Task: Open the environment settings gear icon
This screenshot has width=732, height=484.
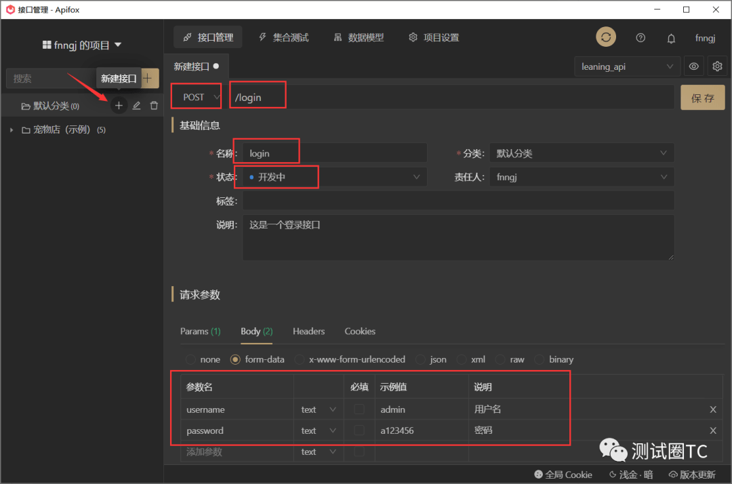Action: [717, 66]
